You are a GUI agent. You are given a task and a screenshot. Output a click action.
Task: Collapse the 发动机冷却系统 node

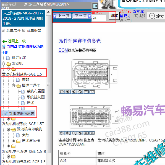click(8, 129)
